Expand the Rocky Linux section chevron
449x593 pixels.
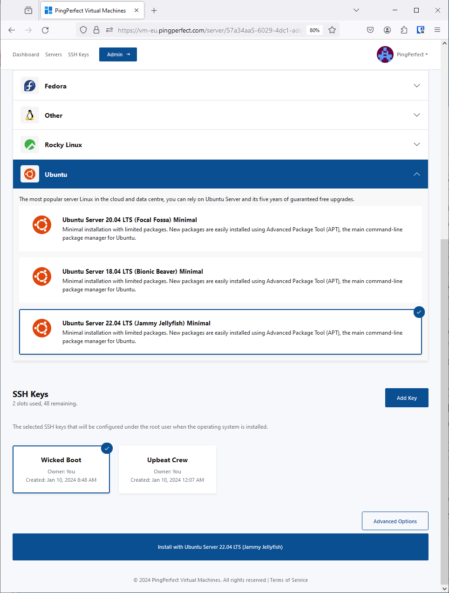[416, 145]
